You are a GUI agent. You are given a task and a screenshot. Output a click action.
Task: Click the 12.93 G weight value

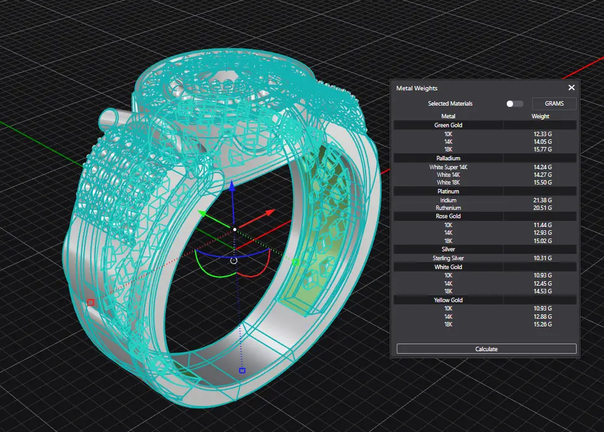(x=542, y=232)
